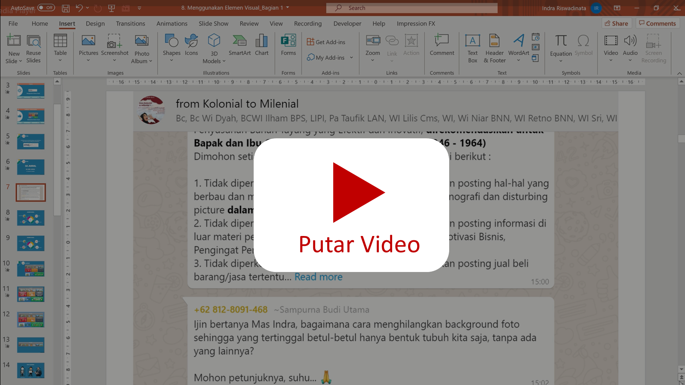Click the Share button
Image resolution: width=685 pixels, height=385 pixels.
pos(616,24)
